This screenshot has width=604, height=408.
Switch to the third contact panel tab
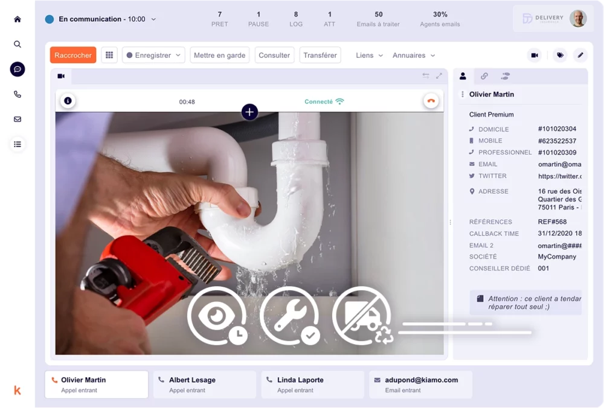tap(506, 76)
